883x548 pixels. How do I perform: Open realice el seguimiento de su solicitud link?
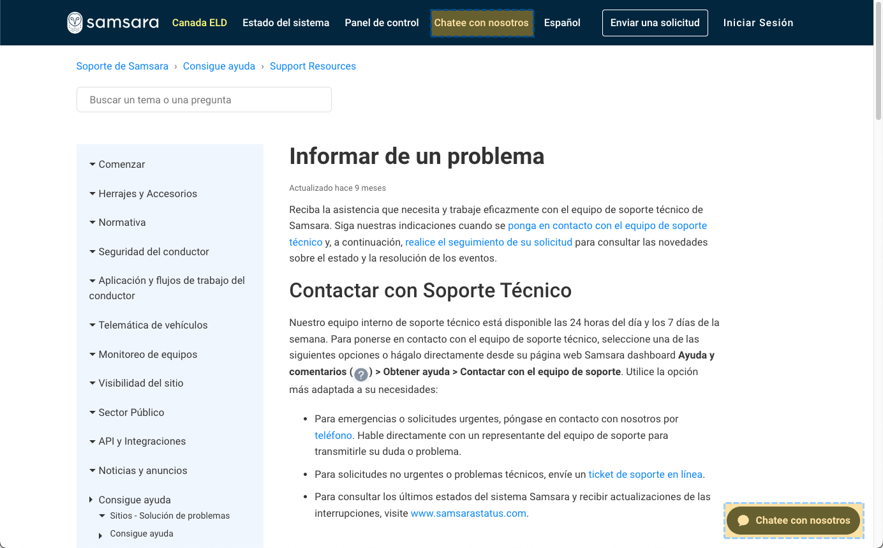tap(489, 242)
